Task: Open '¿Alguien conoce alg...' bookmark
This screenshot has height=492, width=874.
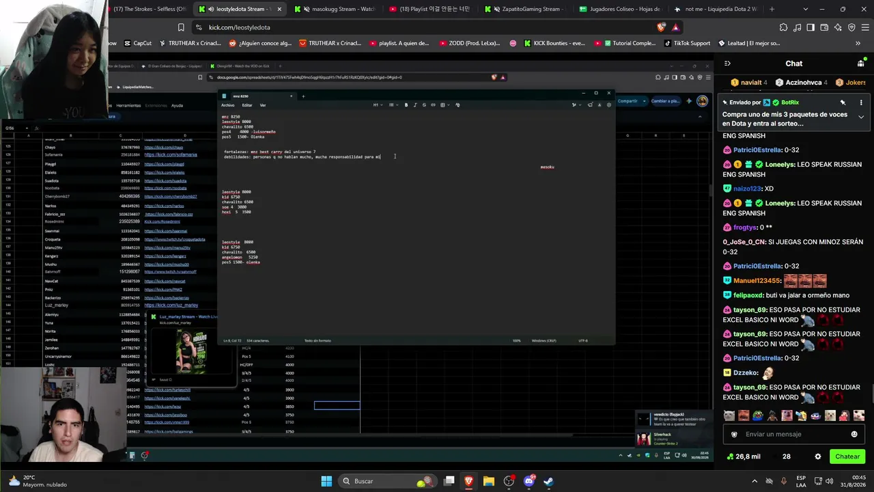Action: tap(259, 43)
